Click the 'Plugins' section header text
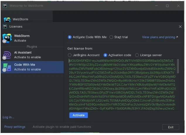This screenshot has width=186, height=135. coord(32,47)
